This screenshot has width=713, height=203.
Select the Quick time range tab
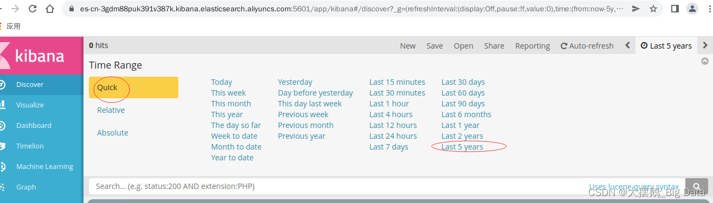[133, 87]
